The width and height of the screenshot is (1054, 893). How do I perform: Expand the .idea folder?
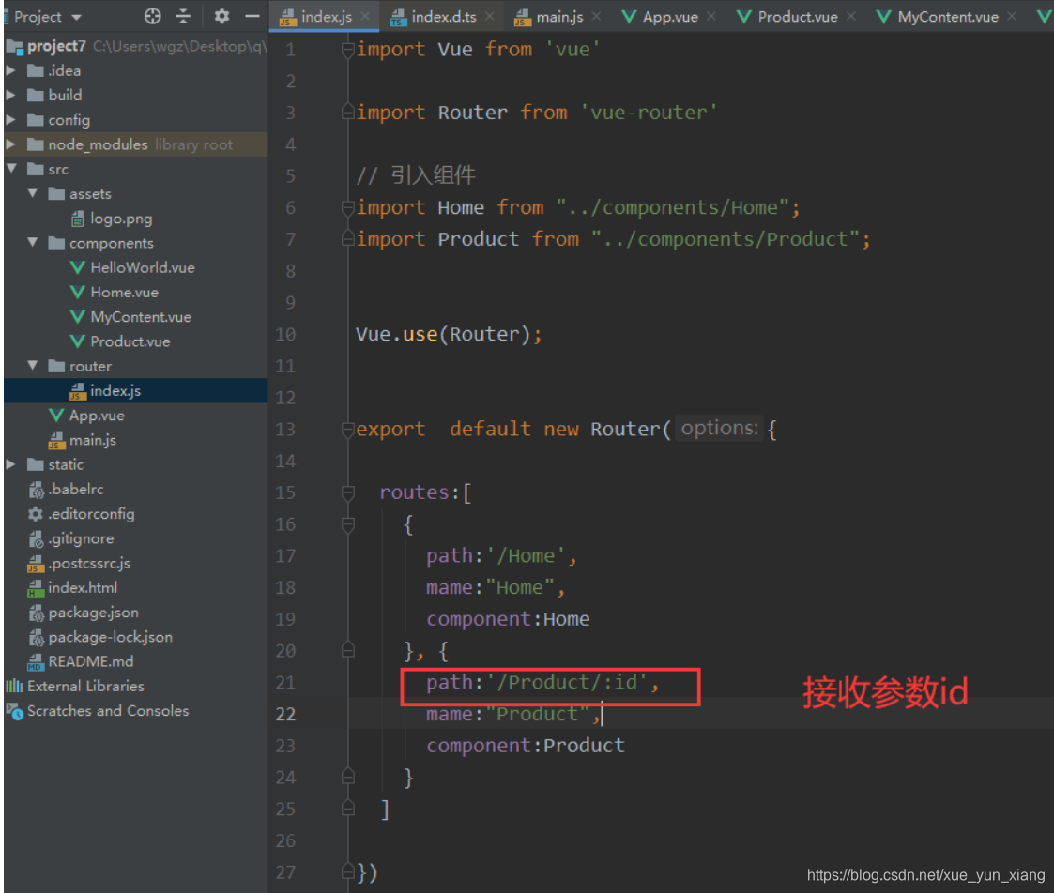pyautogui.click(x=11, y=70)
